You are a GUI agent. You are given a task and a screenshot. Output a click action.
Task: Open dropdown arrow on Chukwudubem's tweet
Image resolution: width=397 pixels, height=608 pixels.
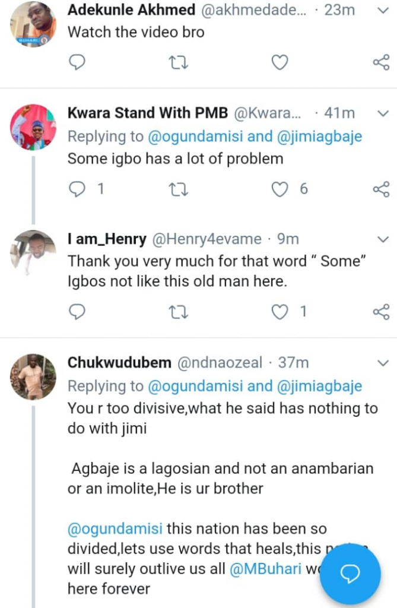tap(383, 363)
